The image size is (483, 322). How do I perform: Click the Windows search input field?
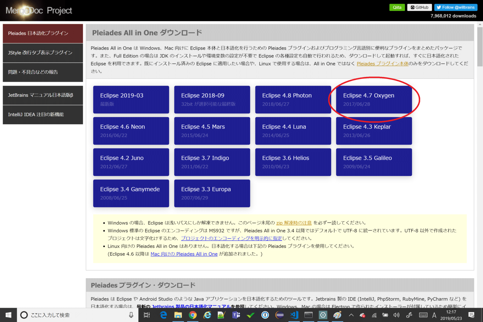pyautogui.click(x=75, y=315)
